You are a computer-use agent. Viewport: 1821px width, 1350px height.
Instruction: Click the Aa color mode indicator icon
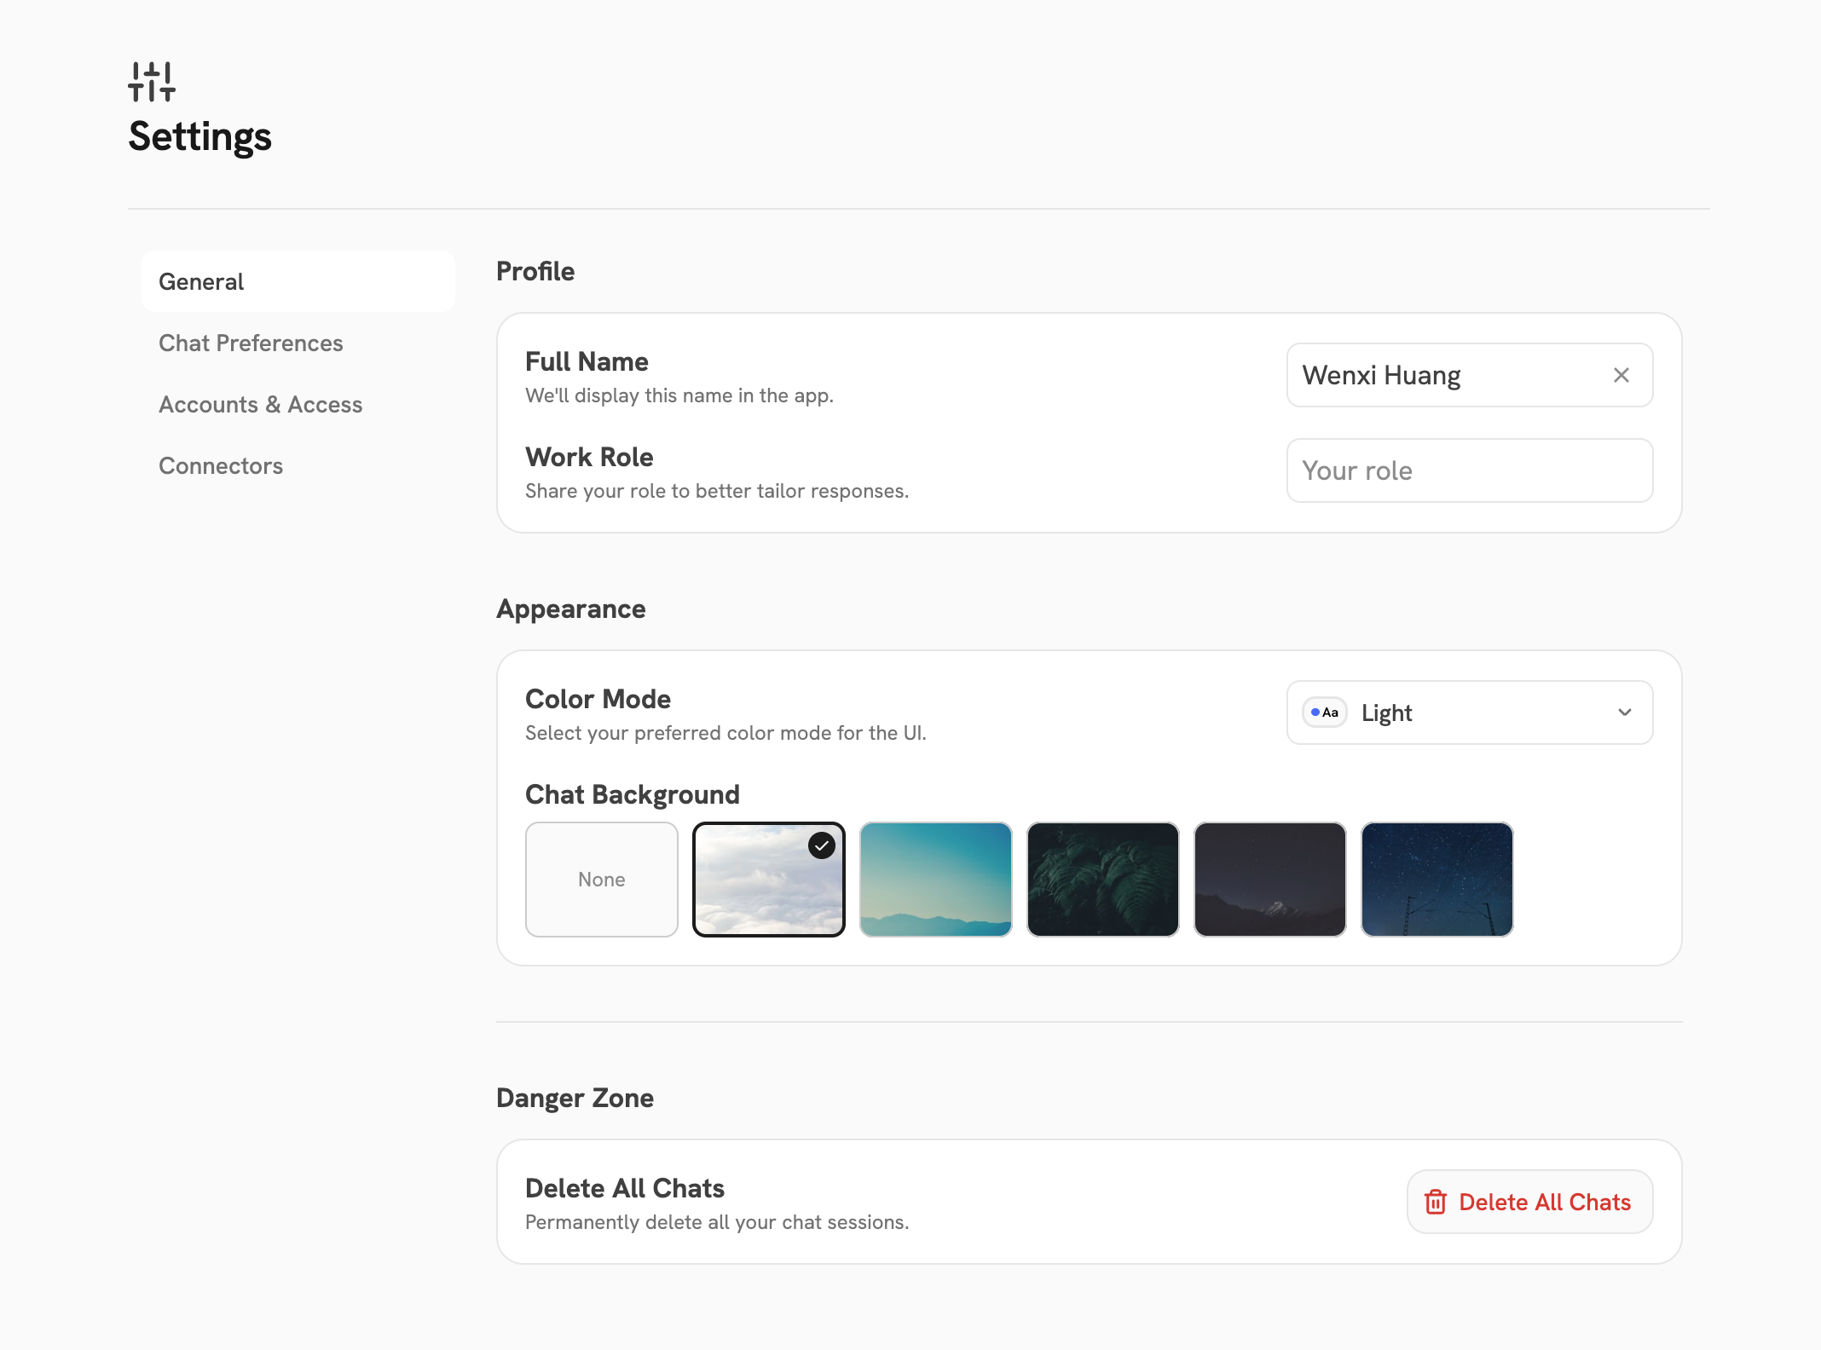pos(1324,712)
